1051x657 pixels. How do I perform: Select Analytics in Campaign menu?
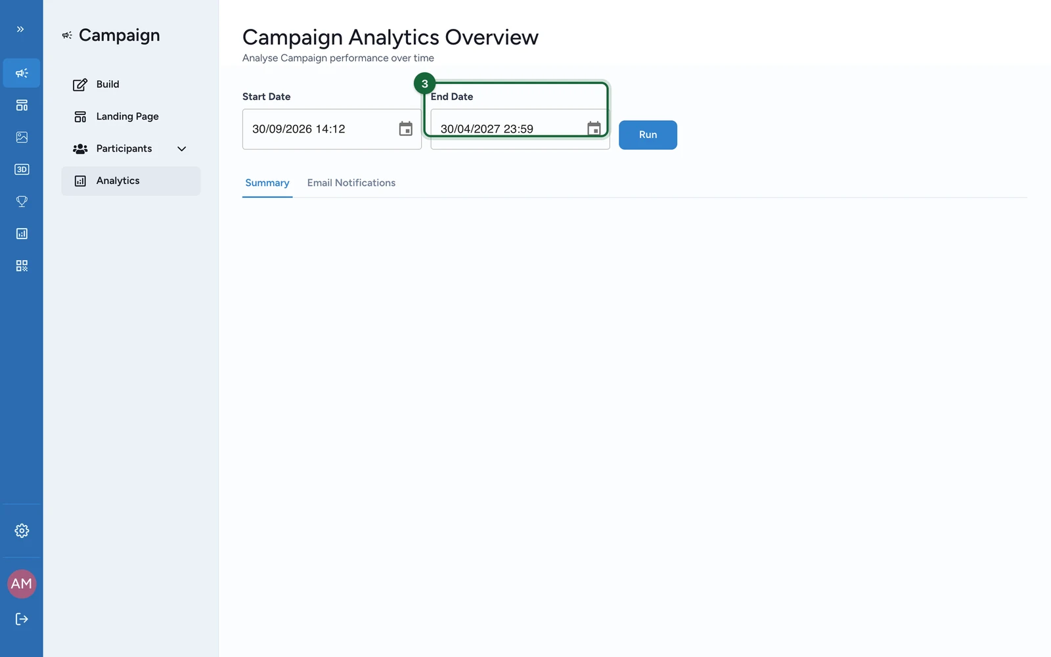click(131, 181)
